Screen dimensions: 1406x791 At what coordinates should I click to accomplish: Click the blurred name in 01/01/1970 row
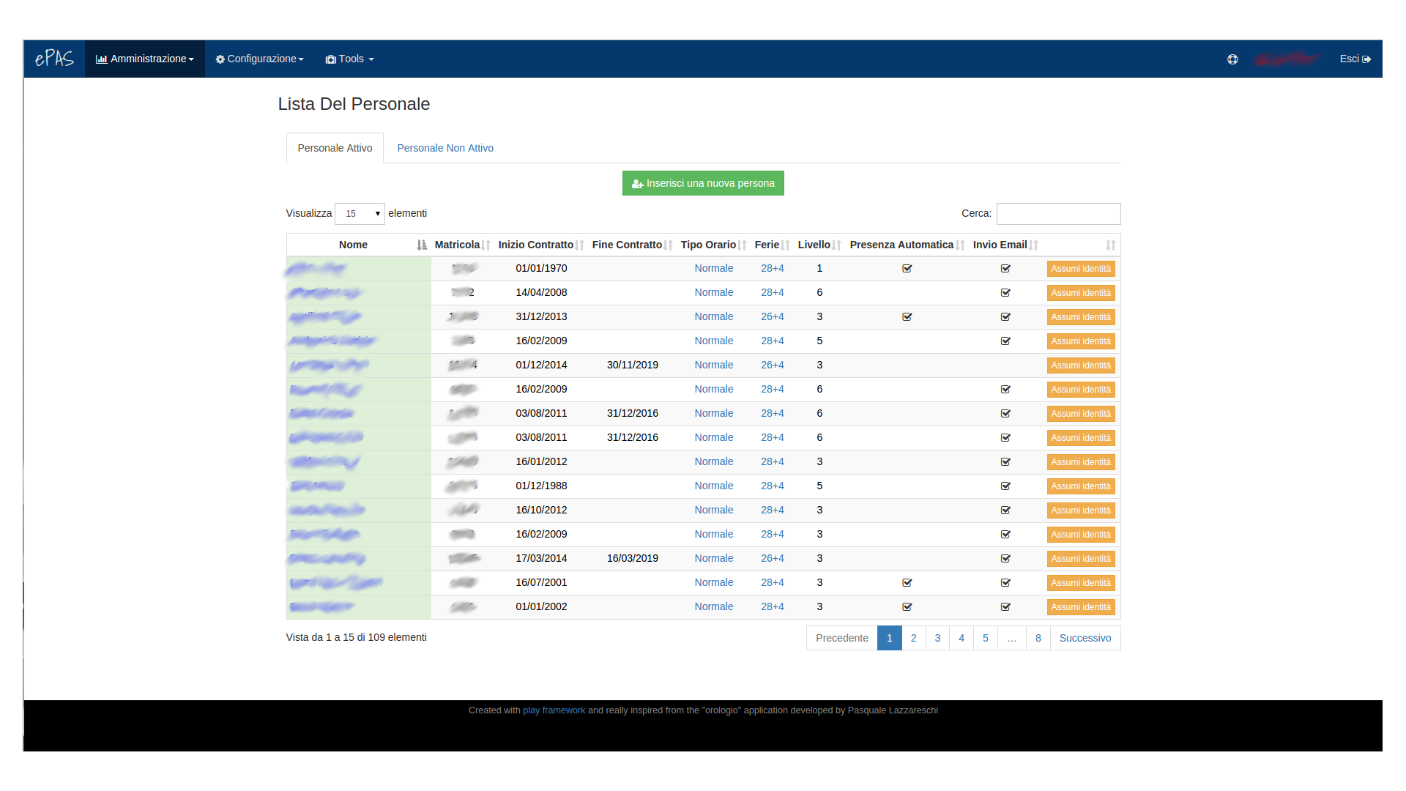pos(316,269)
